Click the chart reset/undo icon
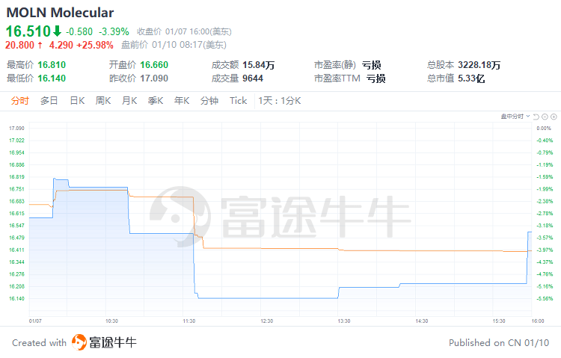This screenshot has height=358, width=561. (x=537, y=117)
